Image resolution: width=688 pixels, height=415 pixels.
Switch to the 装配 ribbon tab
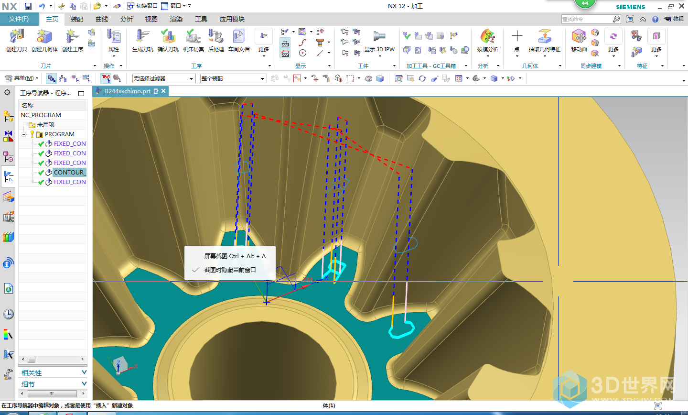tap(76, 19)
